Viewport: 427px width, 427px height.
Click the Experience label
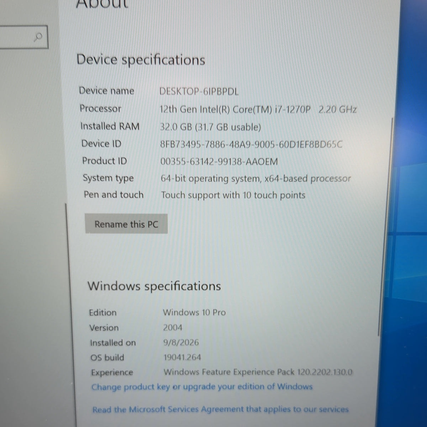tap(112, 373)
